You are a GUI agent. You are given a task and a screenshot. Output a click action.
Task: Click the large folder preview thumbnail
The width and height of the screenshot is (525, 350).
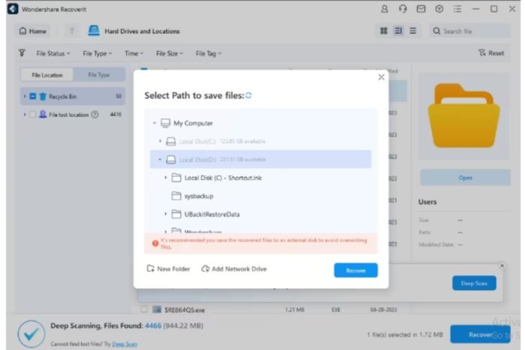[x=463, y=115]
